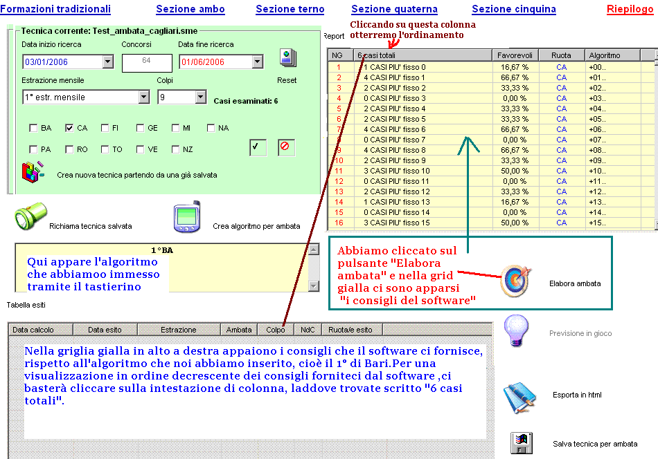Go to Sezione quaterna
658x459 pixels.
point(395,9)
